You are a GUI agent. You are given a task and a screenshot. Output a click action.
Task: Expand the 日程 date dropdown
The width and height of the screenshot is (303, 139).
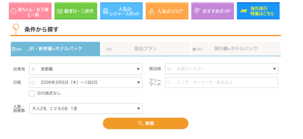(86, 83)
